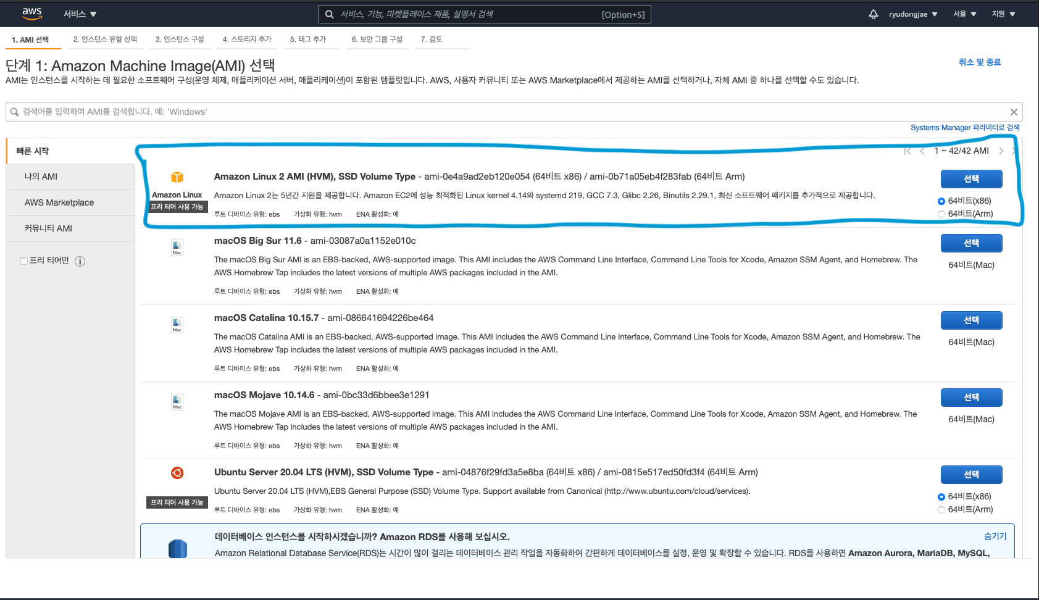1039x600 pixels.
Task: Click 프리 티어 사용 가능 badge under Ubuntu
Action: tap(177, 502)
